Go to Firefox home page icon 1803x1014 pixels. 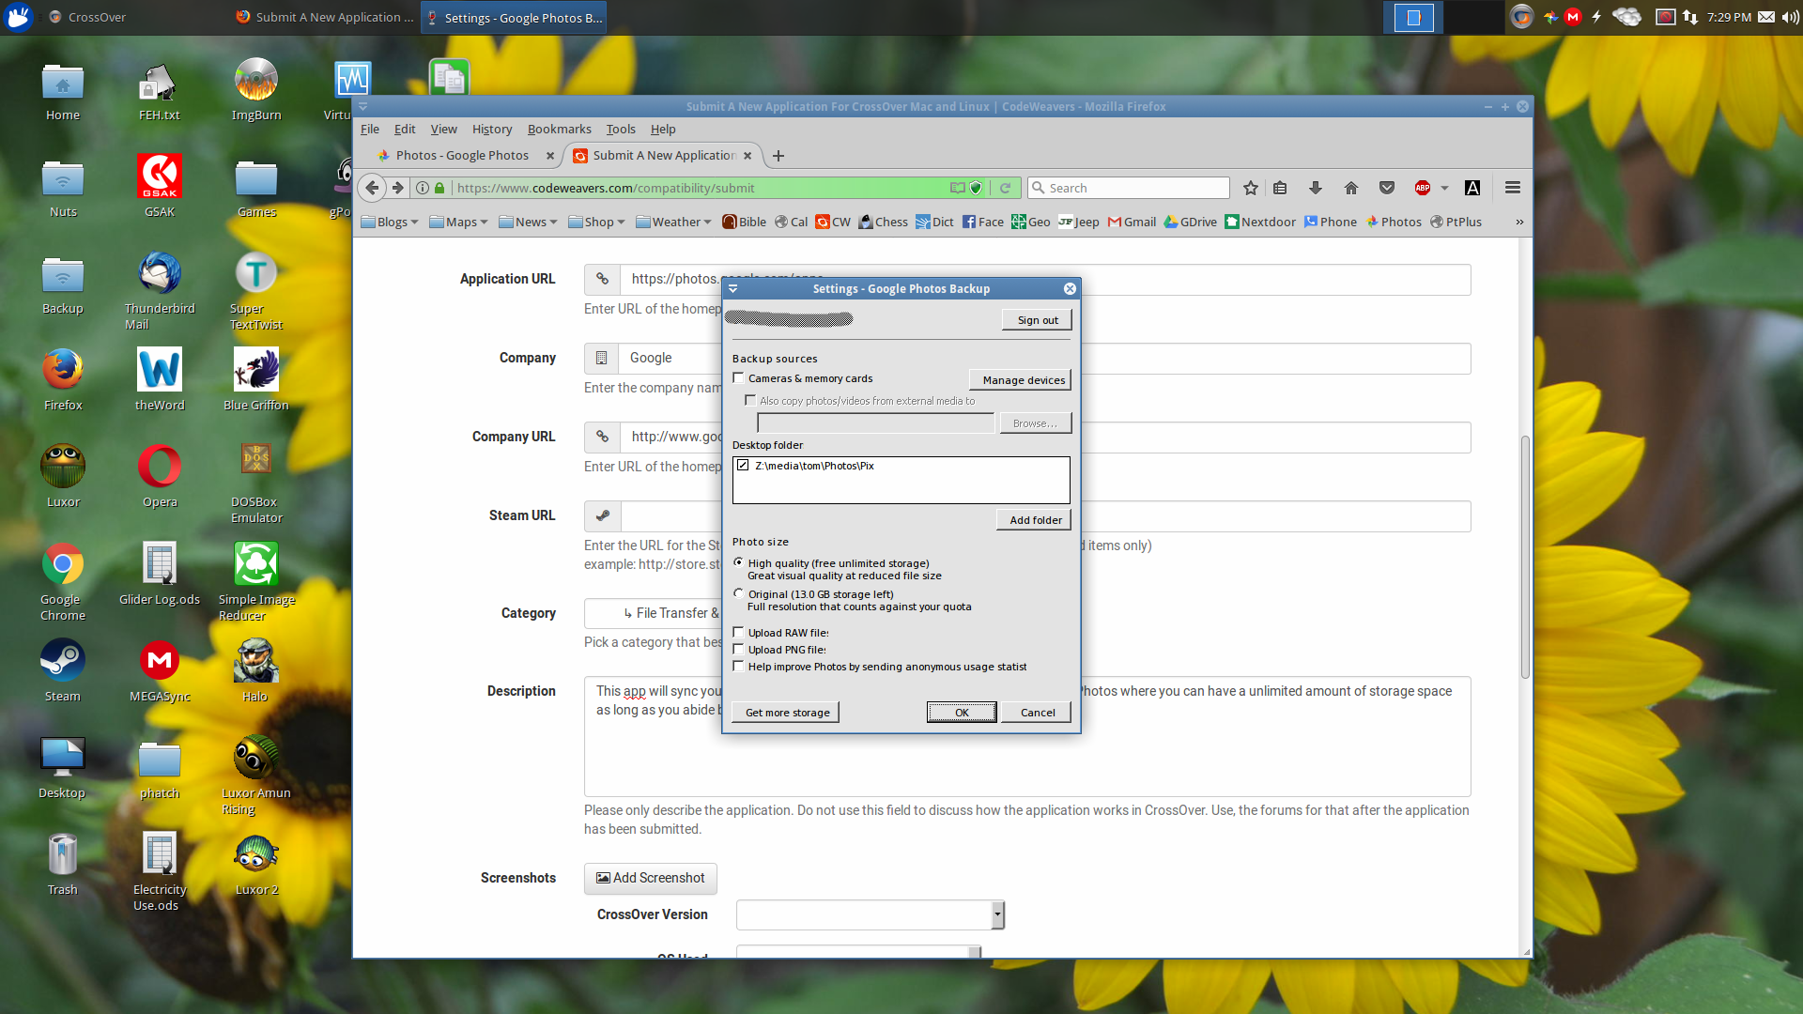tap(1350, 188)
